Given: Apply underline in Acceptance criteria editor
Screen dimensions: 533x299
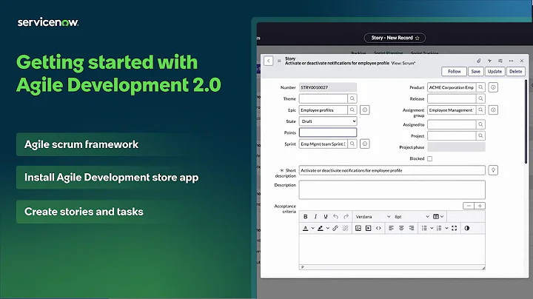Looking at the screenshot, I should (x=326, y=216).
